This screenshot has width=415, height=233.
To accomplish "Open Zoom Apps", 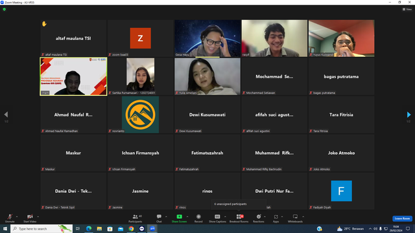I will (x=276, y=218).
